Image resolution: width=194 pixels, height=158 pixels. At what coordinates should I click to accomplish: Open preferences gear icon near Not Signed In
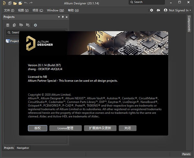[152, 10]
